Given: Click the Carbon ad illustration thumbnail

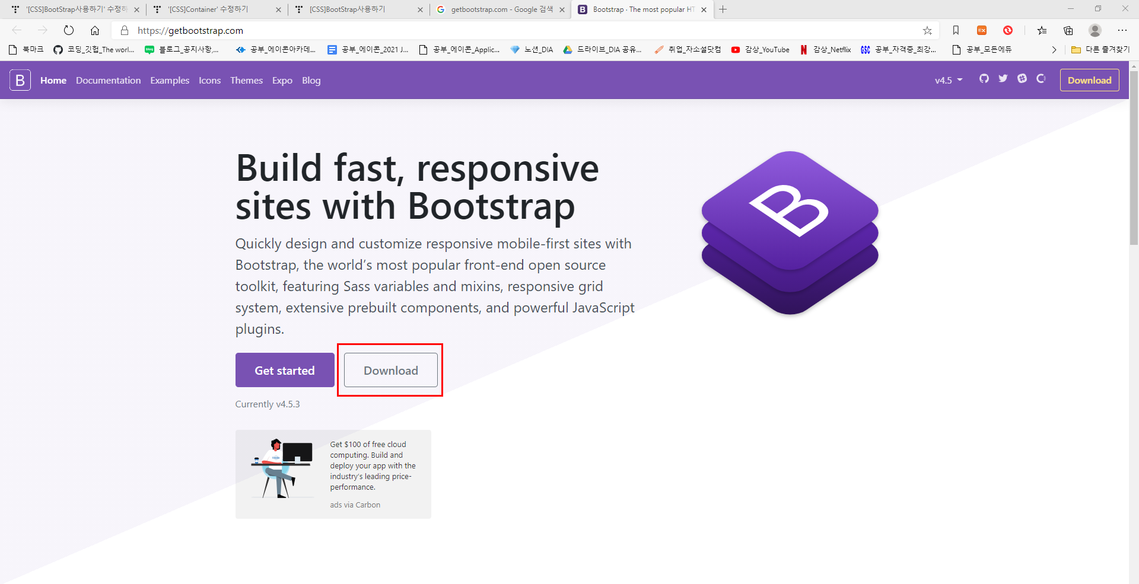Looking at the screenshot, I should 282,468.
